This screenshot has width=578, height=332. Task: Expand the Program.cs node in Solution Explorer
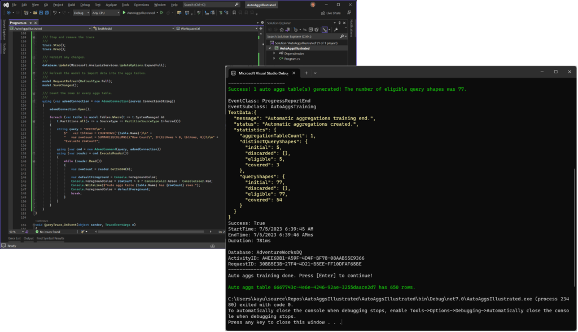click(x=274, y=59)
